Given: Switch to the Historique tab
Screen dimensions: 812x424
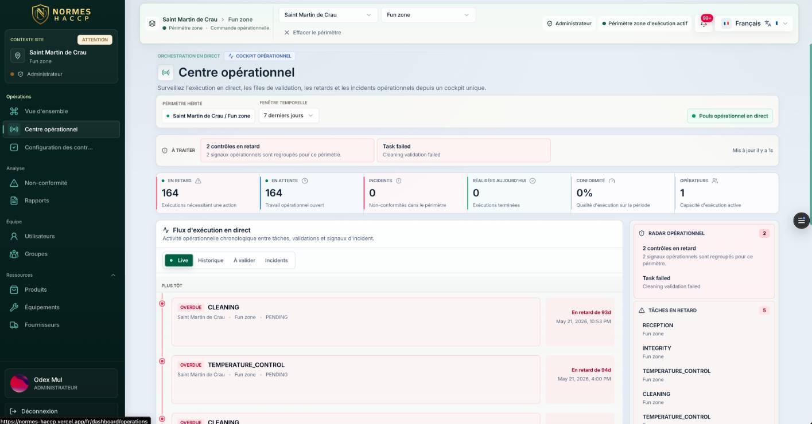Looking at the screenshot, I should pos(211,260).
